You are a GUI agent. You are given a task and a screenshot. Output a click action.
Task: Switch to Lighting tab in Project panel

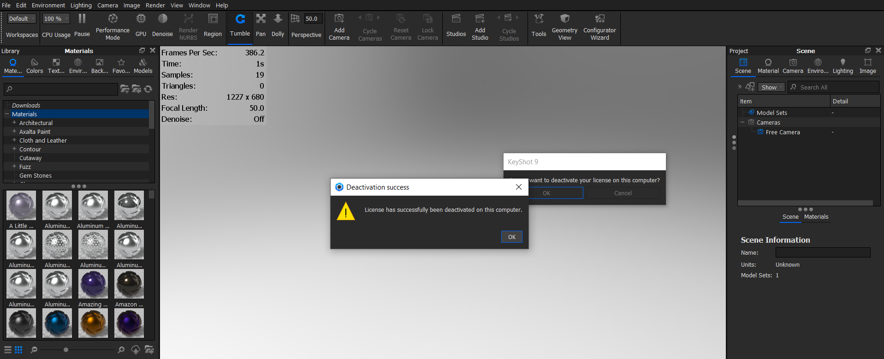pyautogui.click(x=842, y=66)
